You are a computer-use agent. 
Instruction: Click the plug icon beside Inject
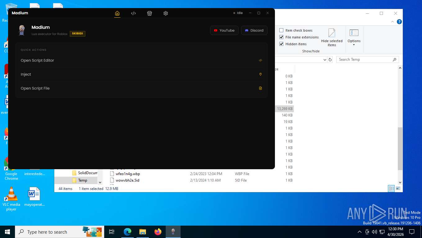260,74
